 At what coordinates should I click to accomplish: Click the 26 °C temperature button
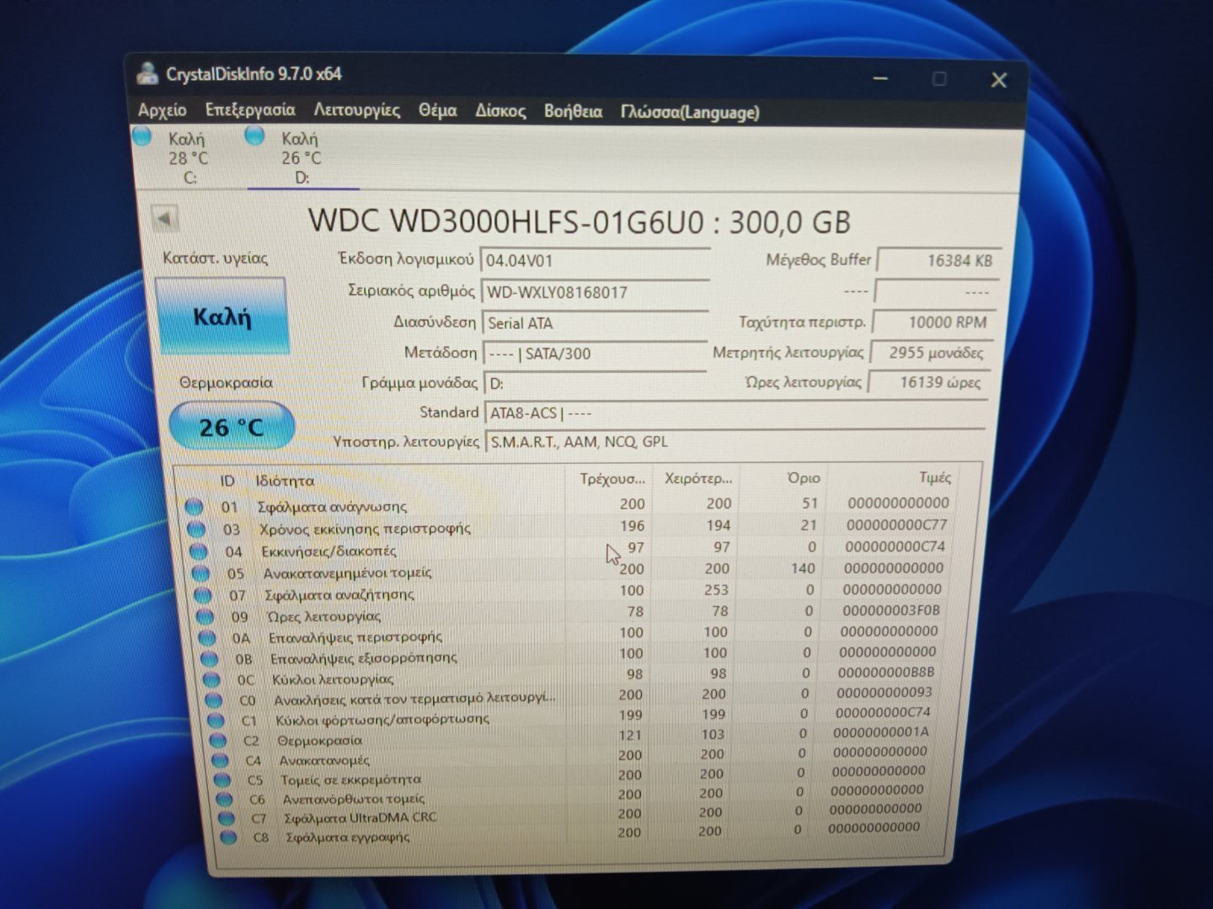coord(232,427)
